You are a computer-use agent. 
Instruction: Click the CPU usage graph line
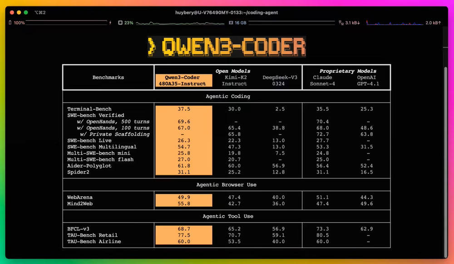point(180,23)
